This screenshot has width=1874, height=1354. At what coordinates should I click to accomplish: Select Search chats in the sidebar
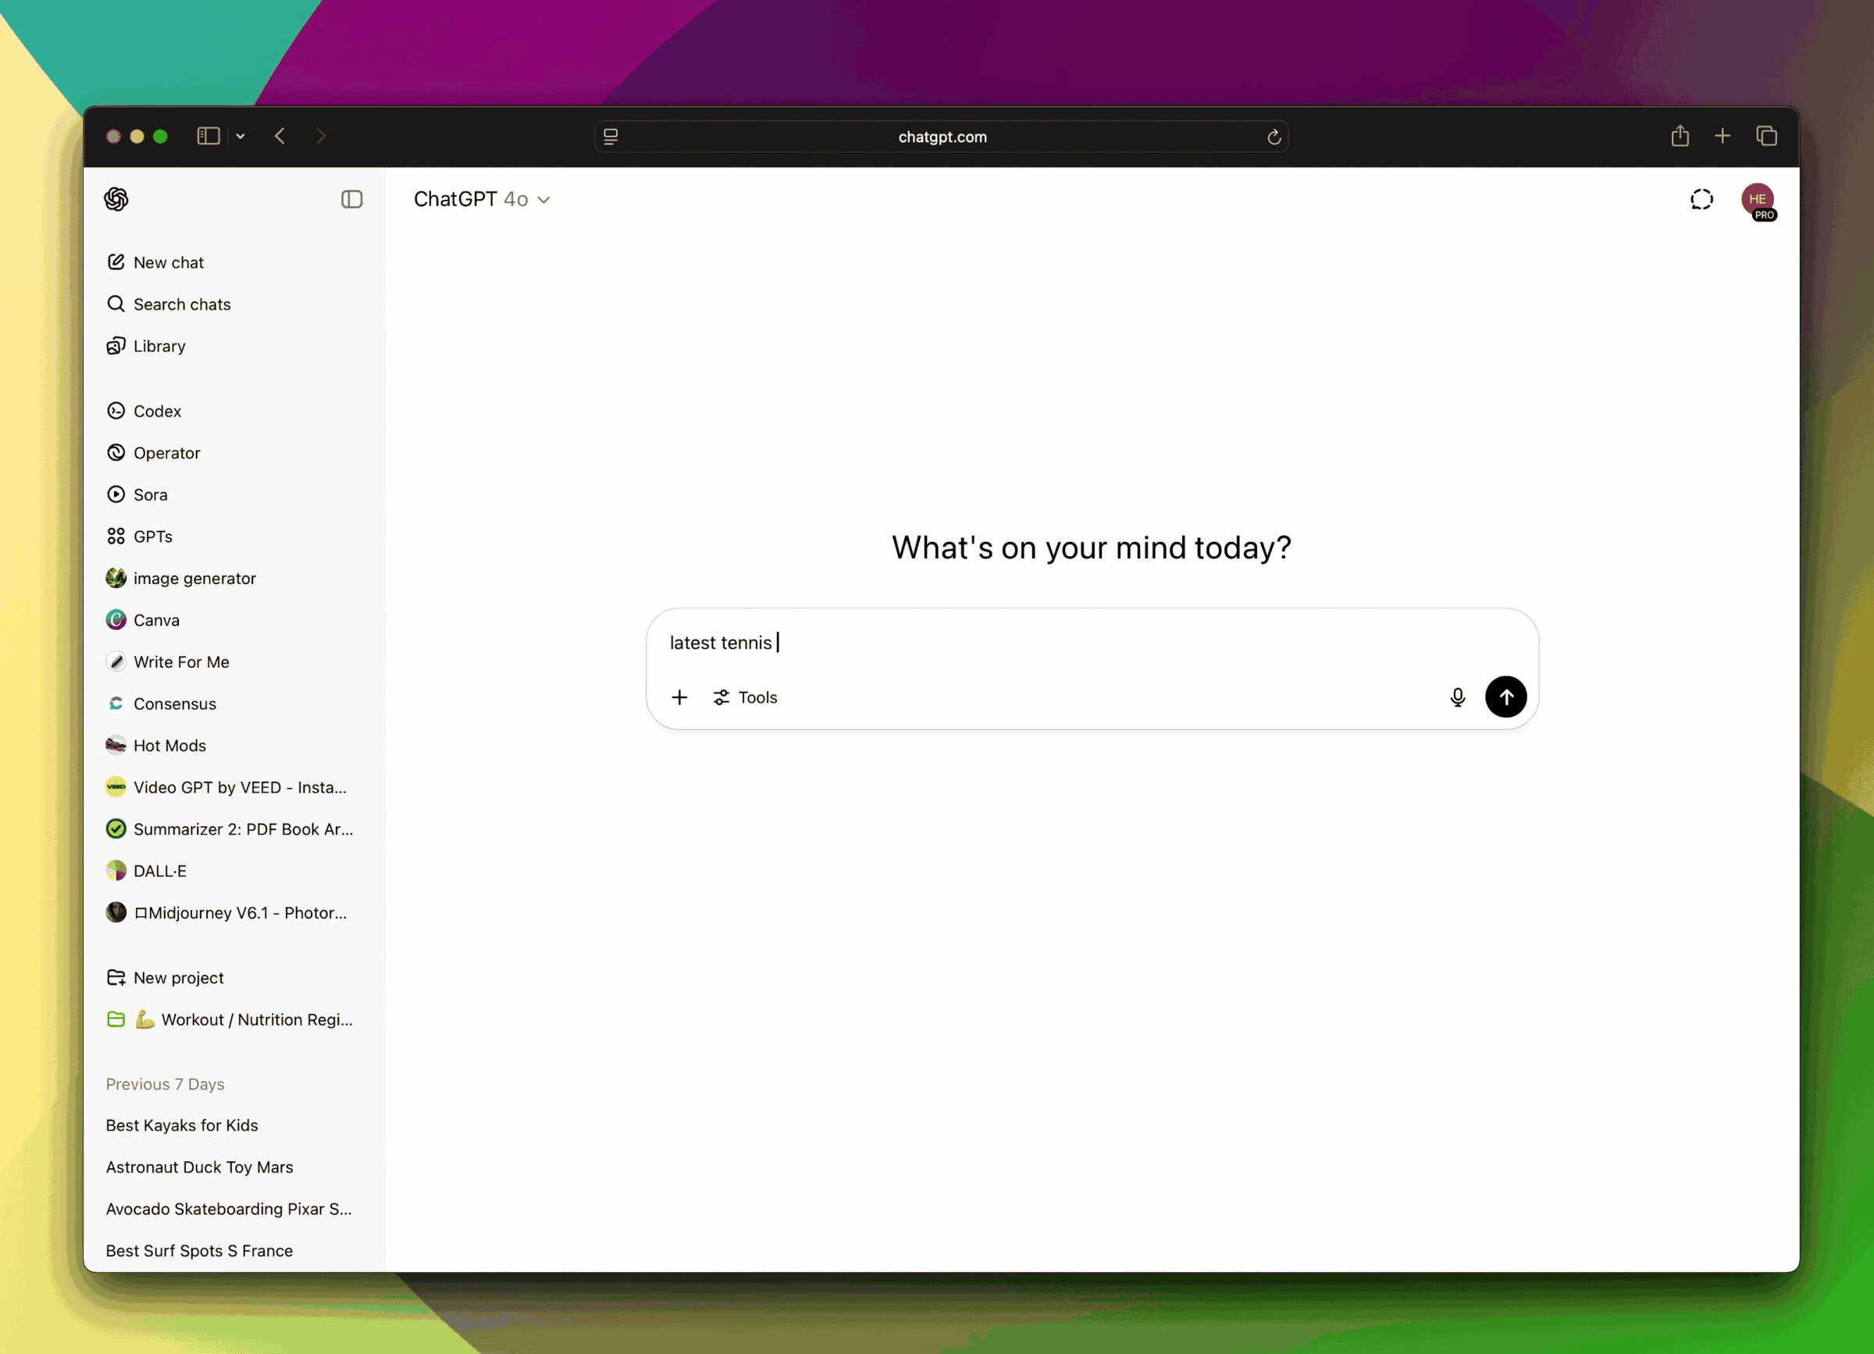[x=182, y=304]
